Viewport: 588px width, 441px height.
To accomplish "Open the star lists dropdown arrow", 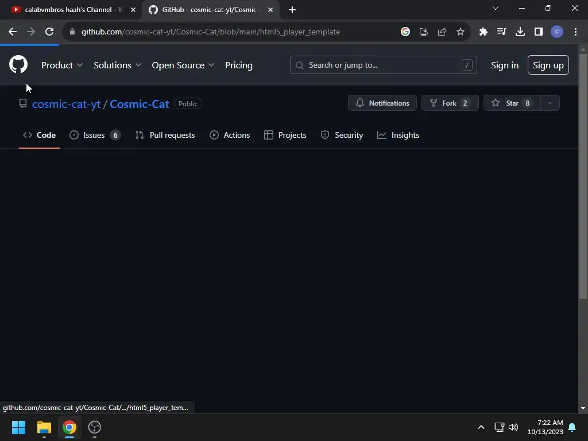I will pos(550,103).
